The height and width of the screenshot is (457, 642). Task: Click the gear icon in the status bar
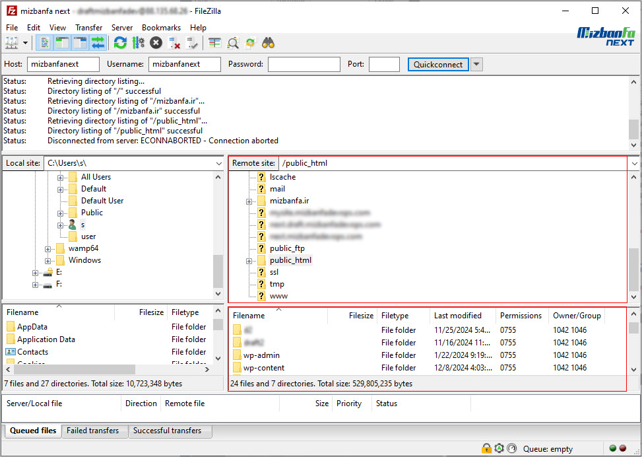[x=499, y=448]
